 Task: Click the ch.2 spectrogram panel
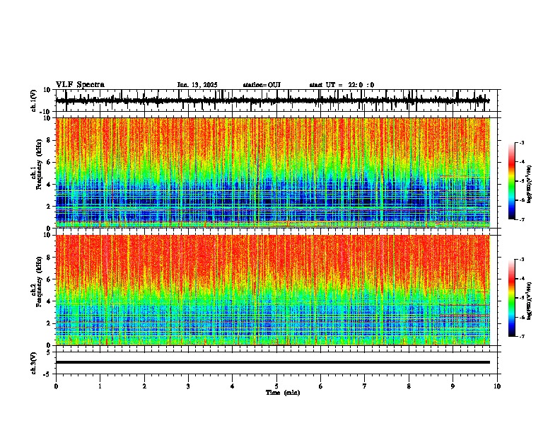tap(273, 290)
